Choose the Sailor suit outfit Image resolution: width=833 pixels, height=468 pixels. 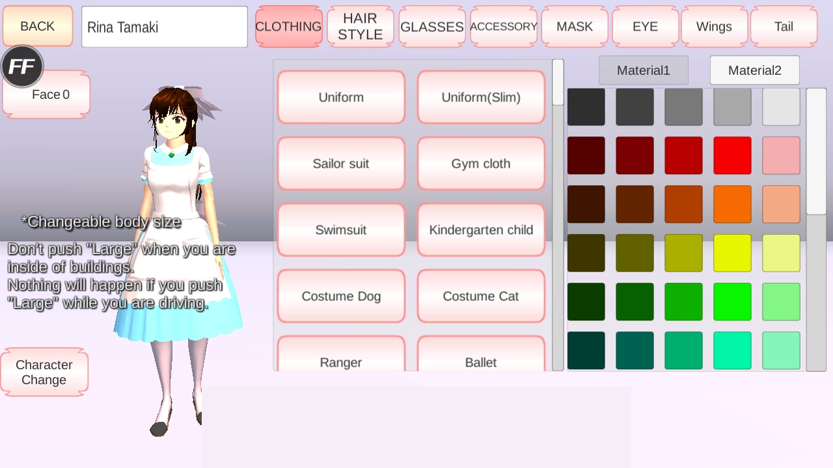[341, 164]
